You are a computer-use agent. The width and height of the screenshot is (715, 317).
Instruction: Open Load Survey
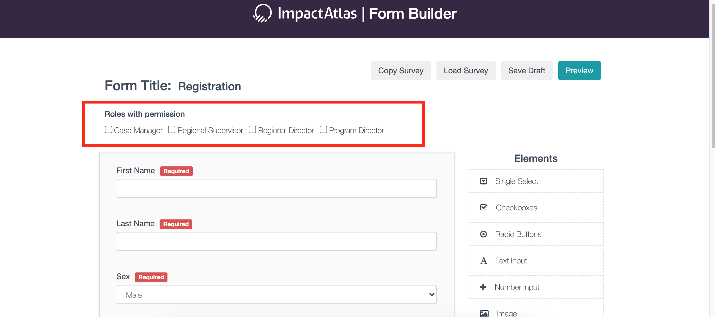pos(466,71)
